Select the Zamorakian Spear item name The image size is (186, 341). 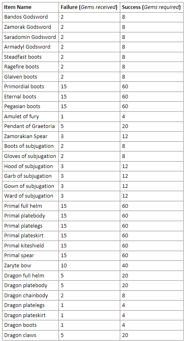click(25, 136)
